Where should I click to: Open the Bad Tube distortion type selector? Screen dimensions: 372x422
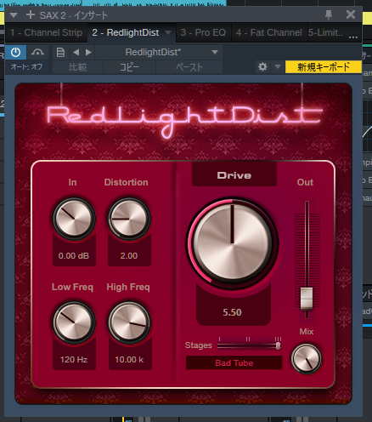[x=234, y=363]
